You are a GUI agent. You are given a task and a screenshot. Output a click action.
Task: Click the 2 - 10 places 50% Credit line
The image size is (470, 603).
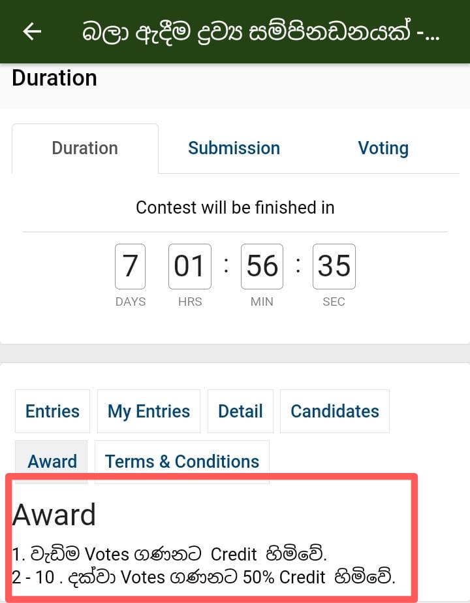click(x=204, y=578)
